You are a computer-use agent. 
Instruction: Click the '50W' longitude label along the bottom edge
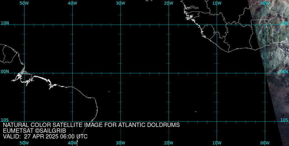[x=24, y=143]
